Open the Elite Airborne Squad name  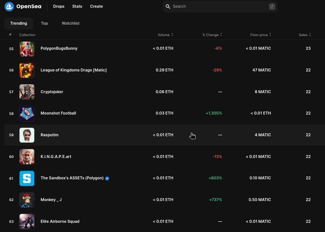60,221
